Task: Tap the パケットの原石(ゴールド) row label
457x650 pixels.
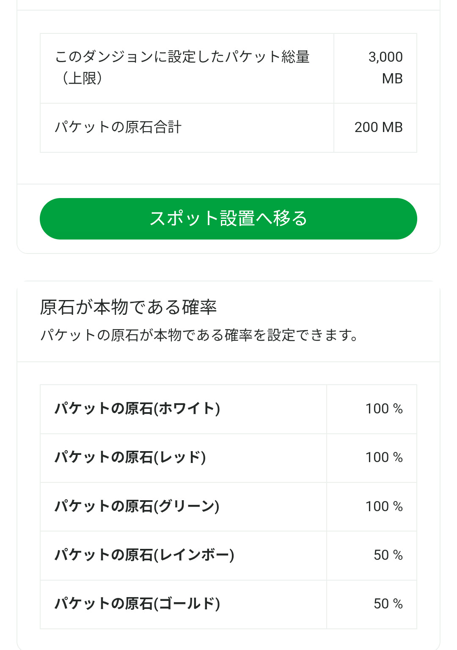Action: tap(137, 604)
